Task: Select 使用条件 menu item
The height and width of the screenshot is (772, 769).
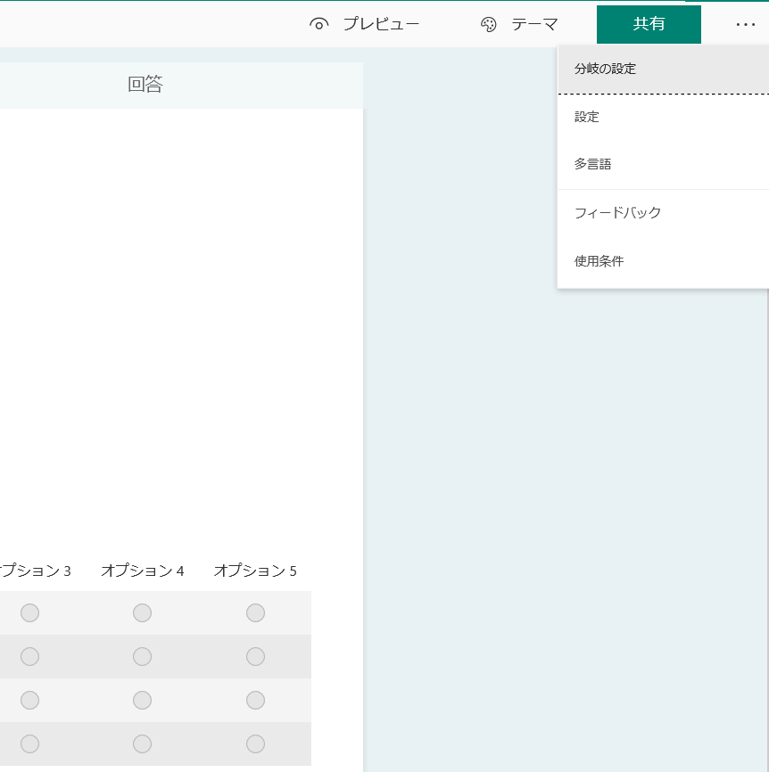Action: [x=663, y=261]
